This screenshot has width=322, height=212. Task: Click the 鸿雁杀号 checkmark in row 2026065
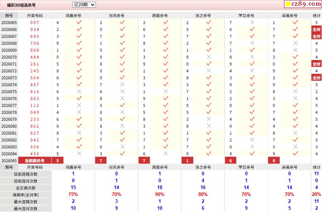click(79, 23)
